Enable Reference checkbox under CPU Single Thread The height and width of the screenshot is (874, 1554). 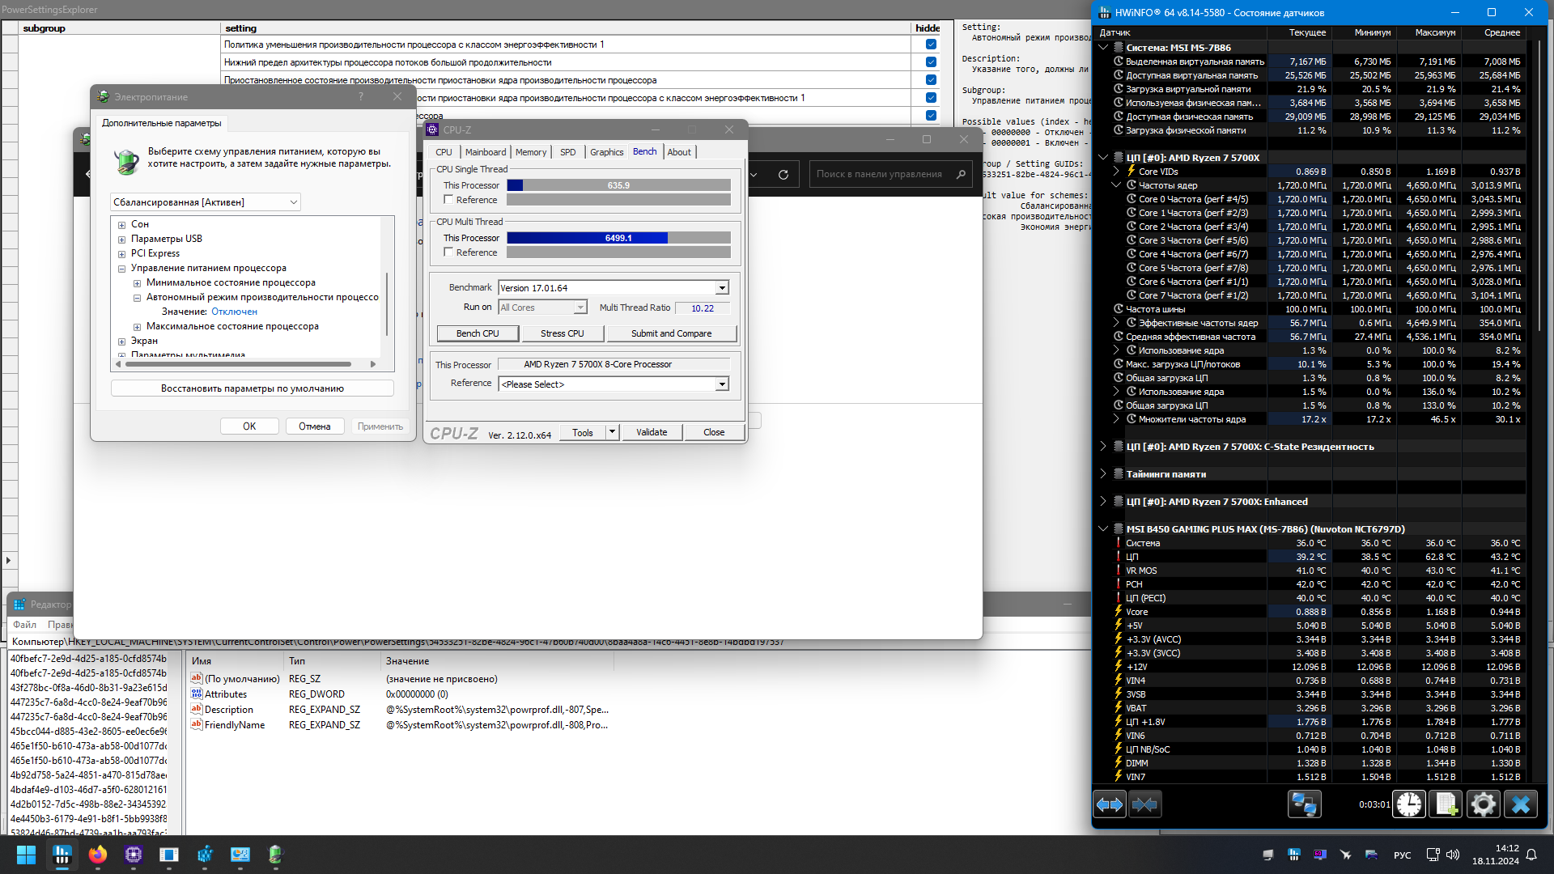click(448, 200)
